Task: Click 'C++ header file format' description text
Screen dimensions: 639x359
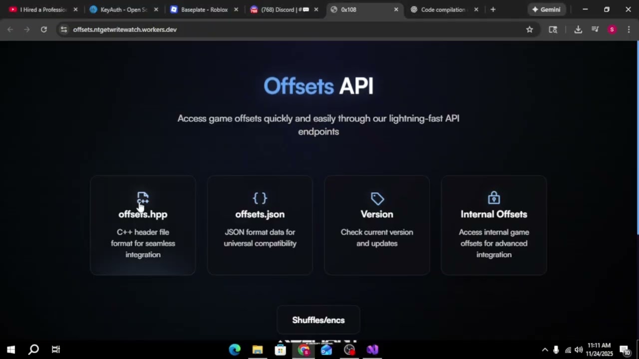Action: click(143, 243)
